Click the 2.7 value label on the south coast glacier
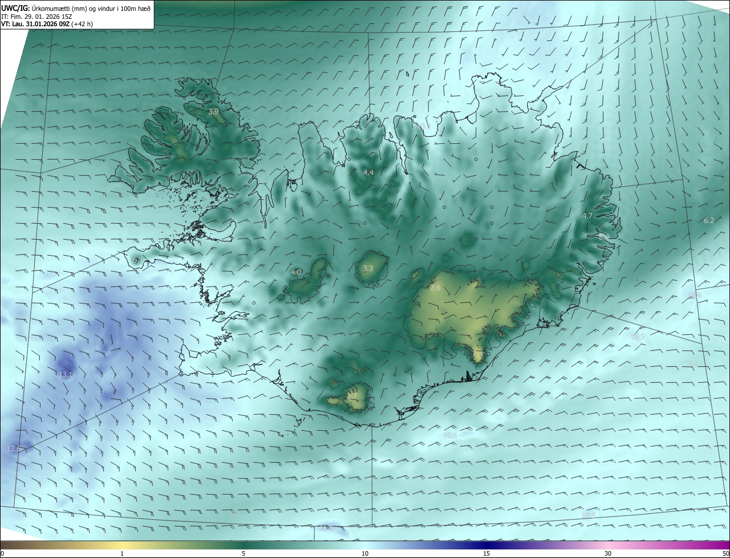730x558 pixels. click(352, 396)
